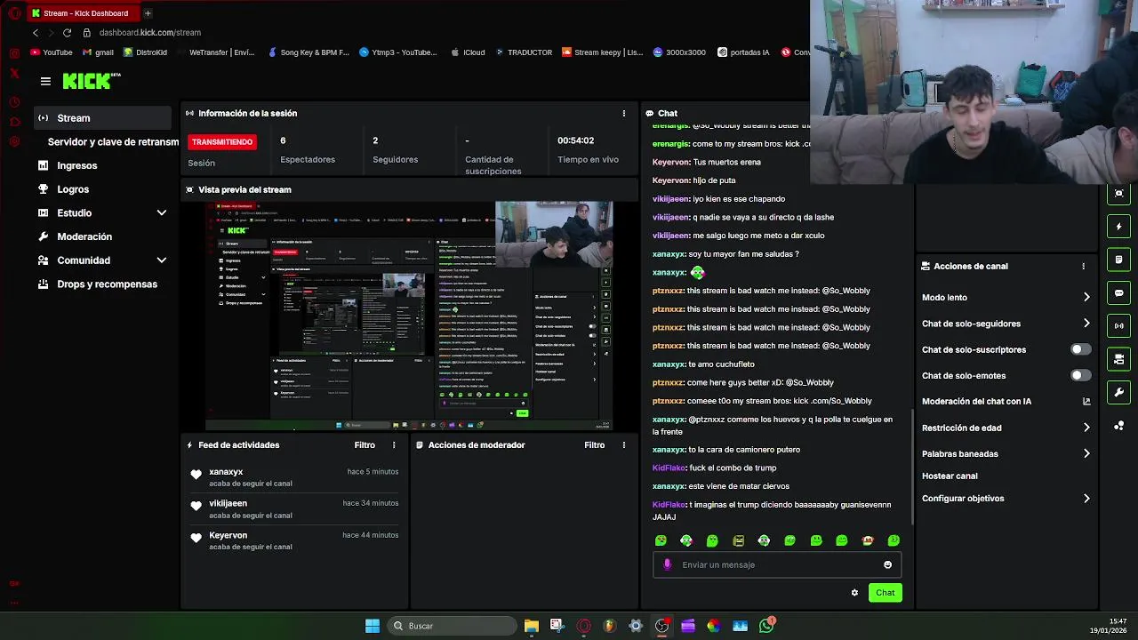Open TRADUCTOR bookmark
1138x640 pixels.
[x=524, y=52]
